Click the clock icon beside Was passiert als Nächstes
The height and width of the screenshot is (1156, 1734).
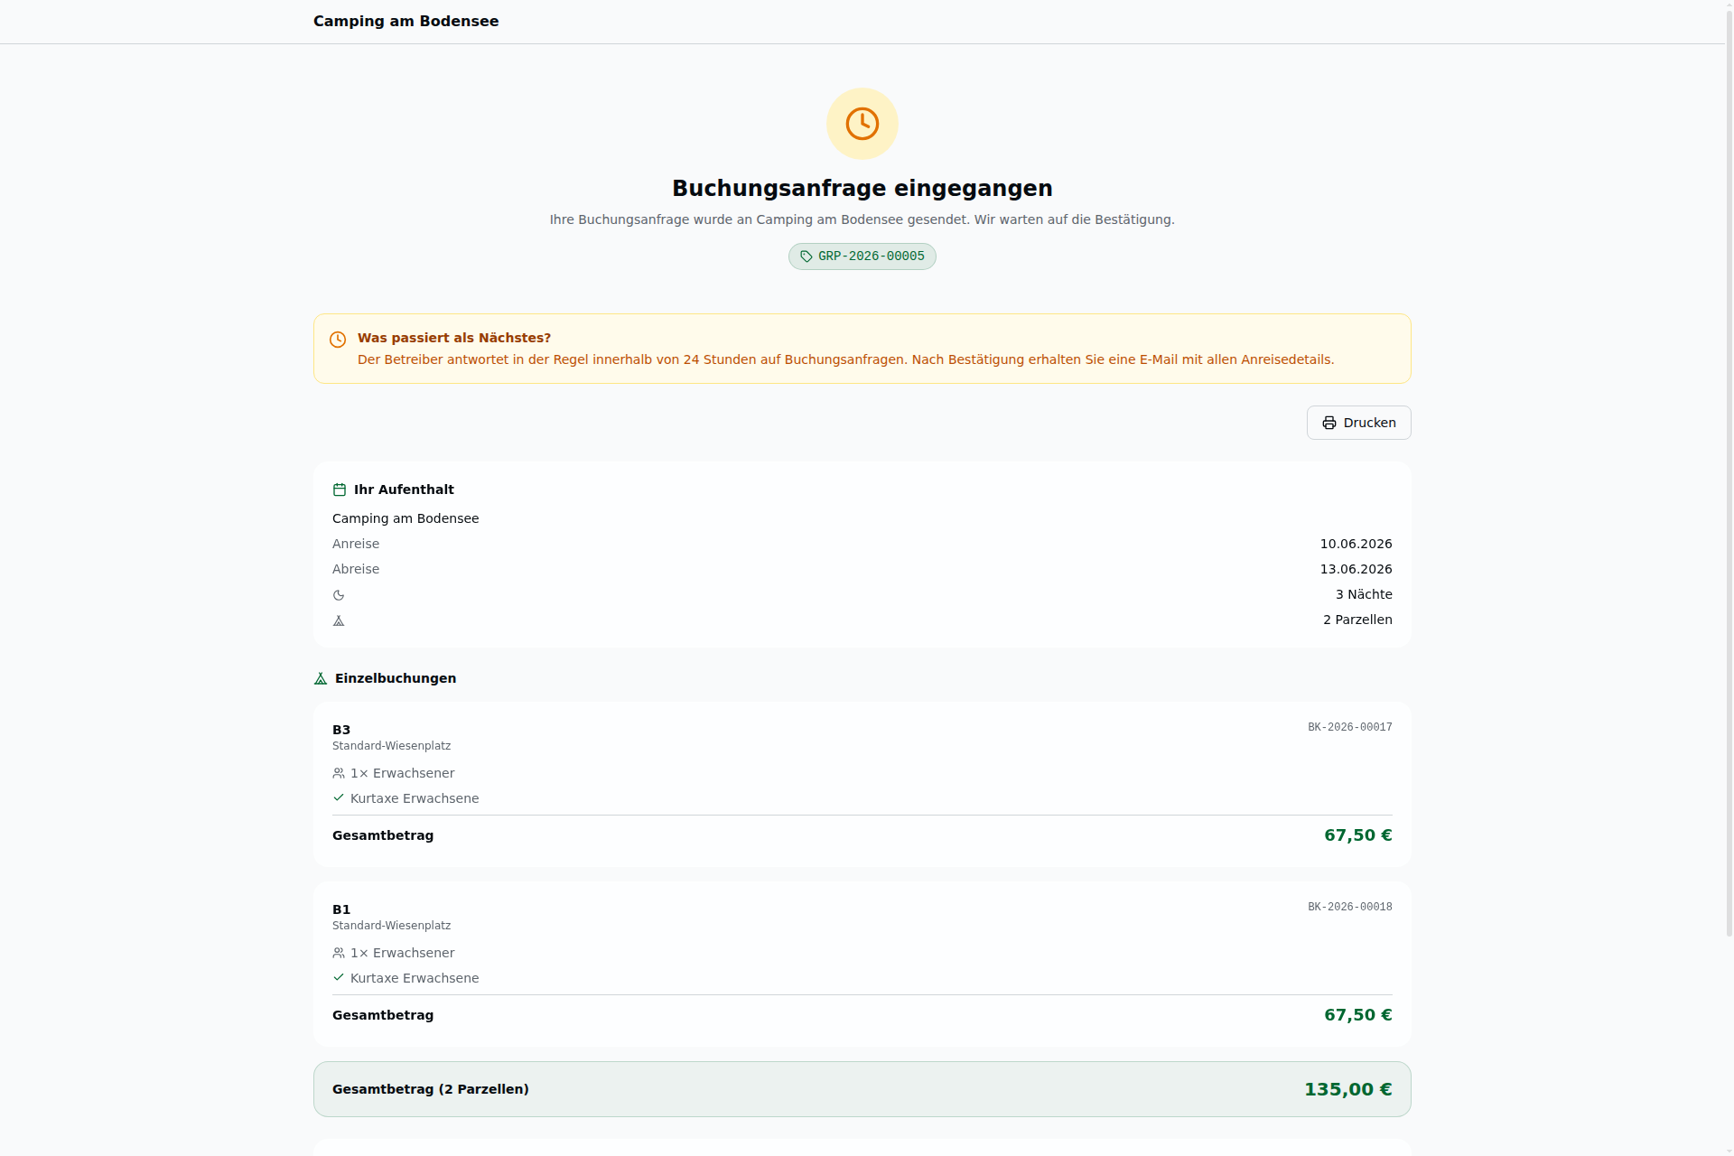pyautogui.click(x=338, y=340)
